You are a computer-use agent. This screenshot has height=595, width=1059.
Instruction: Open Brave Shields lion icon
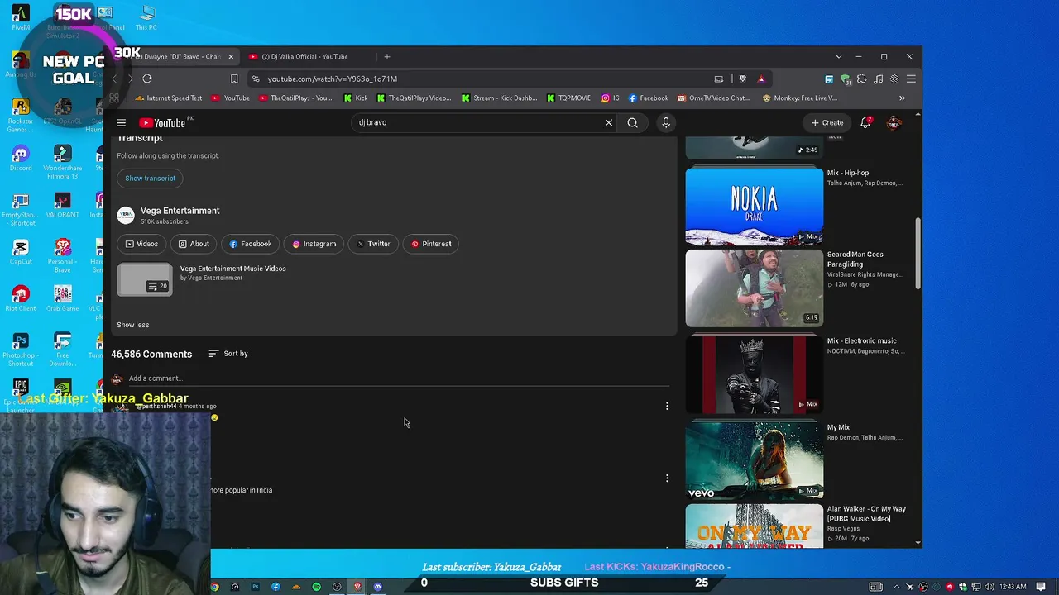(x=742, y=79)
